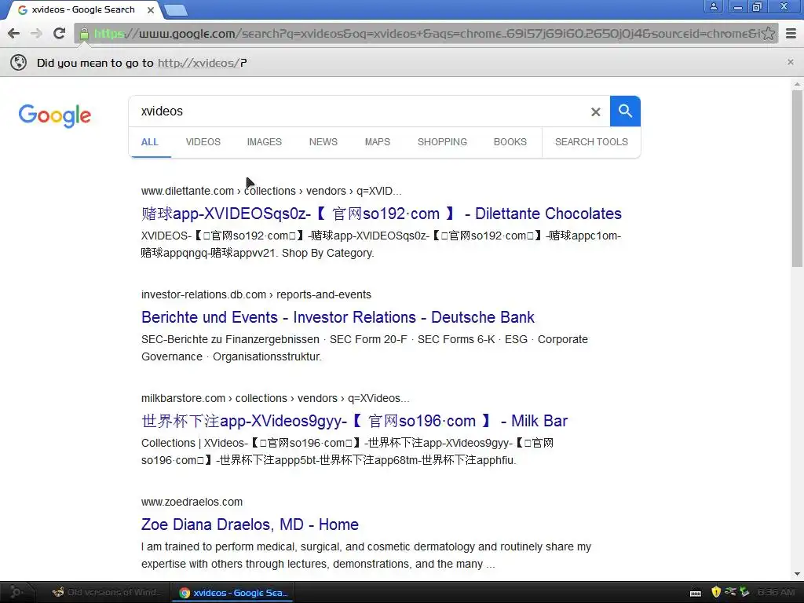This screenshot has height=603, width=804.
Task: Dismiss the 'Did you mean' infobar
Action: (x=790, y=62)
